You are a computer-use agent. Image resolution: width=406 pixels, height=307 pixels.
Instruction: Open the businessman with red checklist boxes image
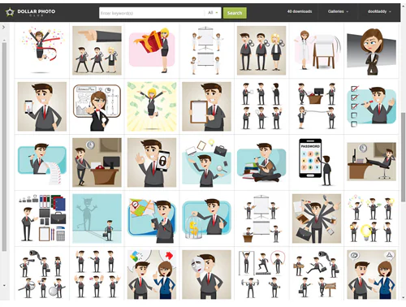point(371,106)
